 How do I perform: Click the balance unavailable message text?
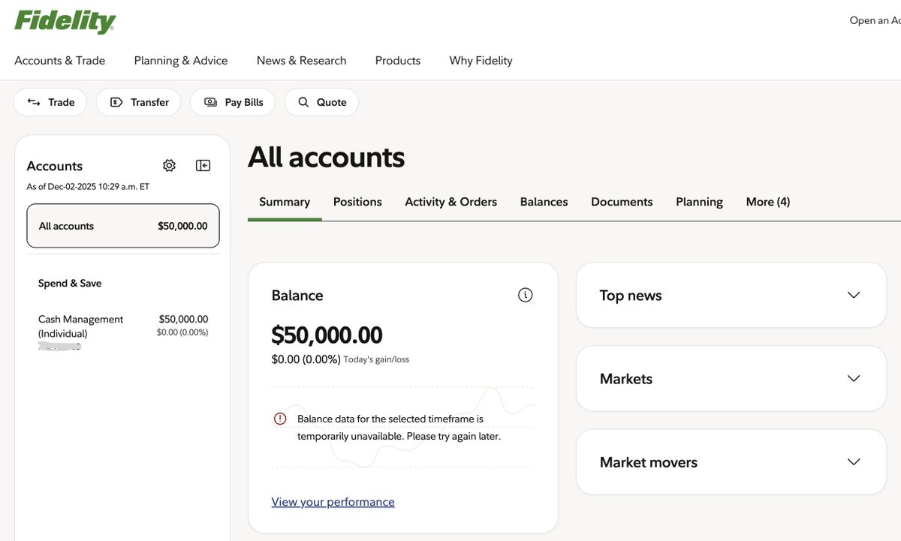pos(399,428)
